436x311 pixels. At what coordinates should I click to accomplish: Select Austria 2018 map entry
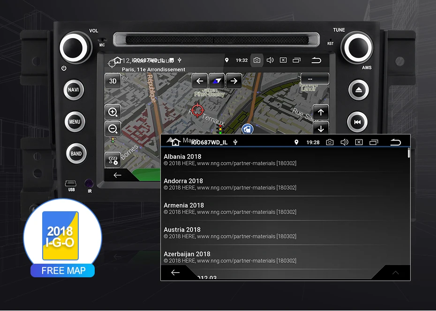tap(285, 233)
